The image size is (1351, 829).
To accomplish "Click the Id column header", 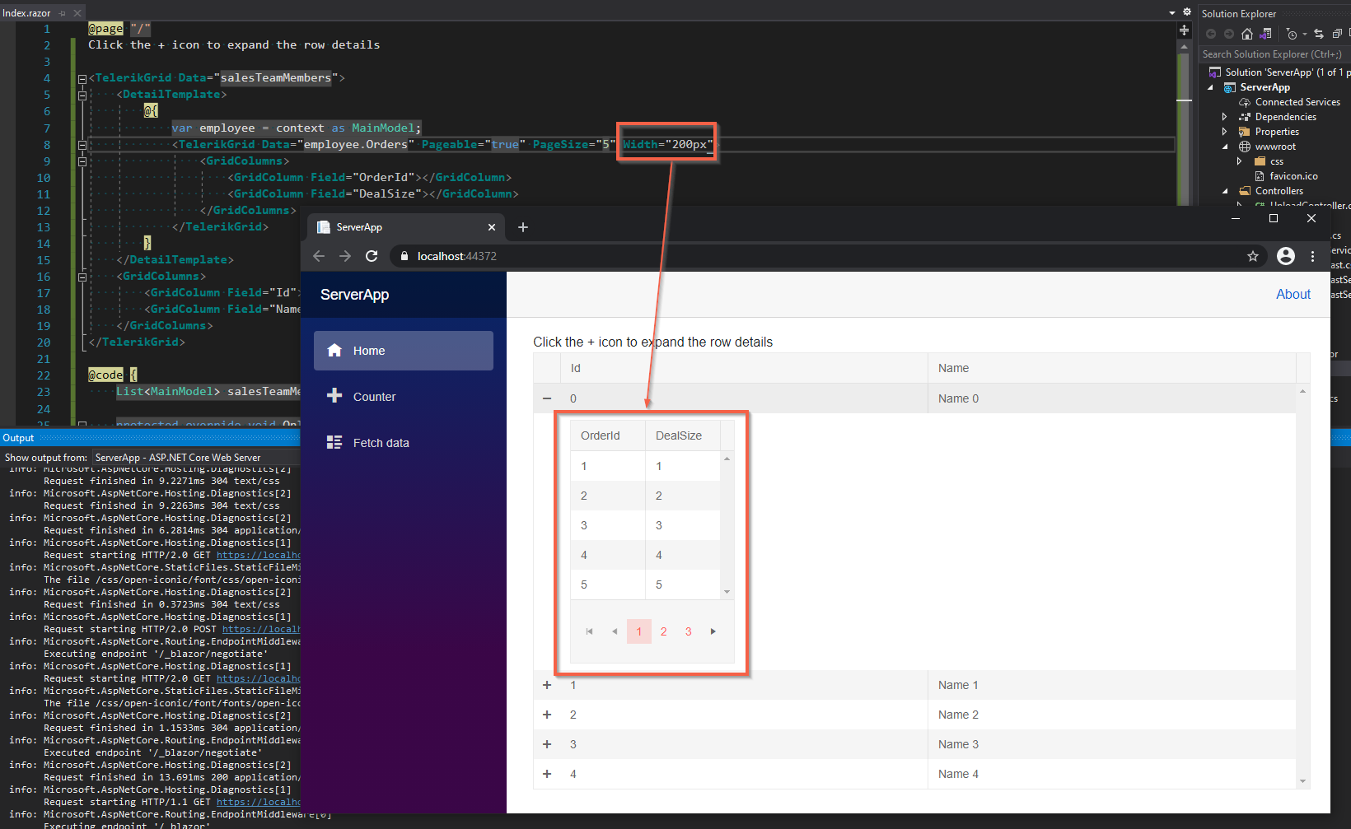I will point(744,368).
